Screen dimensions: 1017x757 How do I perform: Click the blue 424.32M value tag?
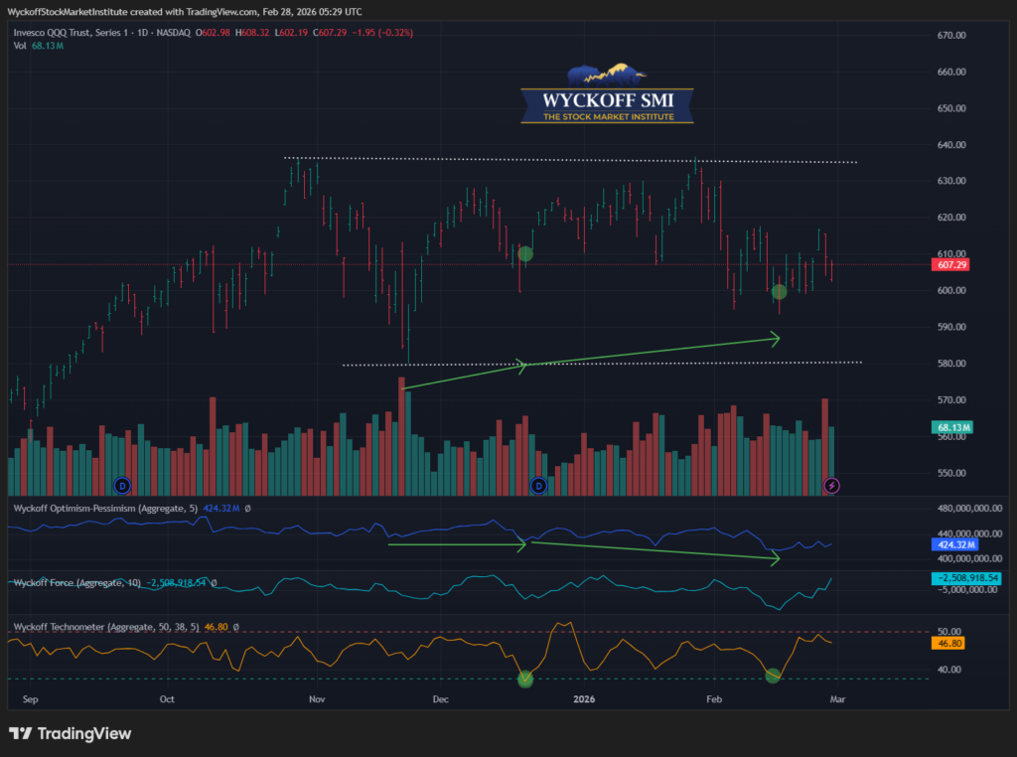click(953, 544)
